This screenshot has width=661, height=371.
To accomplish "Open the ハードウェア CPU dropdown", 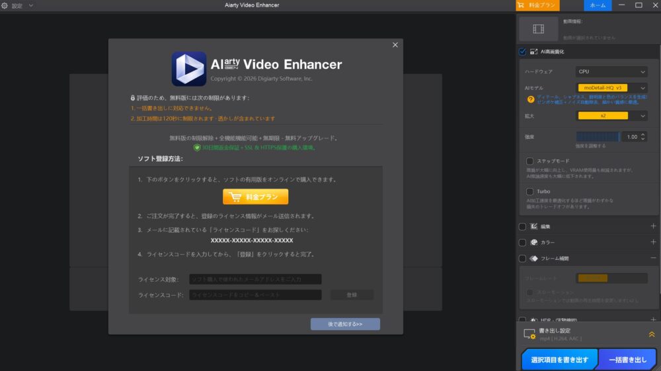I will tap(611, 71).
